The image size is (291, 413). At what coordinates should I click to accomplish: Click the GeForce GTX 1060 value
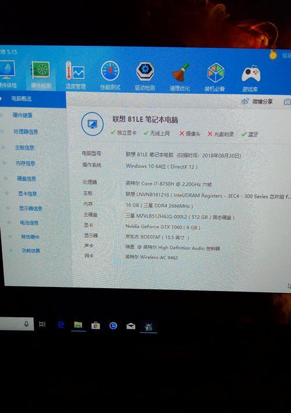(162, 227)
